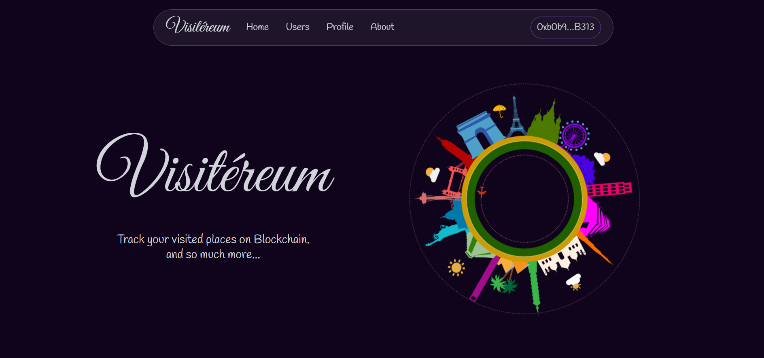This screenshot has width=764, height=358.
Task: Click the small red airplane icon
Action: (x=482, y=191)
